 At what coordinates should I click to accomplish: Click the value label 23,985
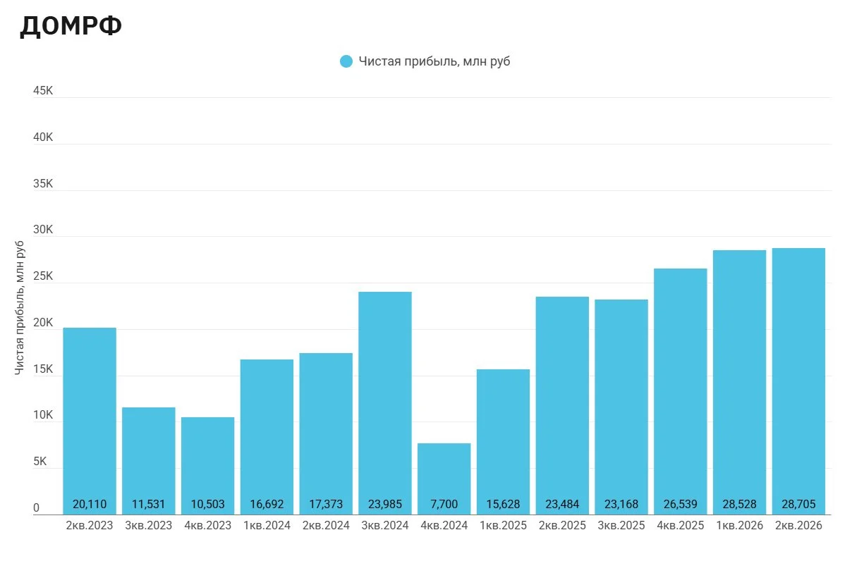385,505
